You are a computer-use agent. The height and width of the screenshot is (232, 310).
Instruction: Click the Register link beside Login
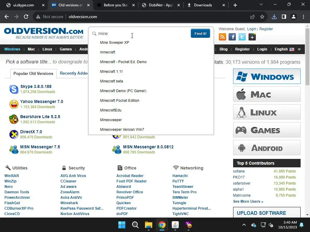click(266, 29)
